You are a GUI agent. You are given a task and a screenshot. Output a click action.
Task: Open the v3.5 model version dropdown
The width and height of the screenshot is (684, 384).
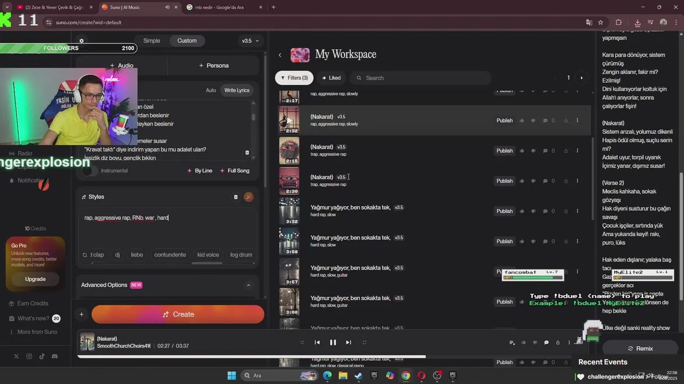[250, 41]
